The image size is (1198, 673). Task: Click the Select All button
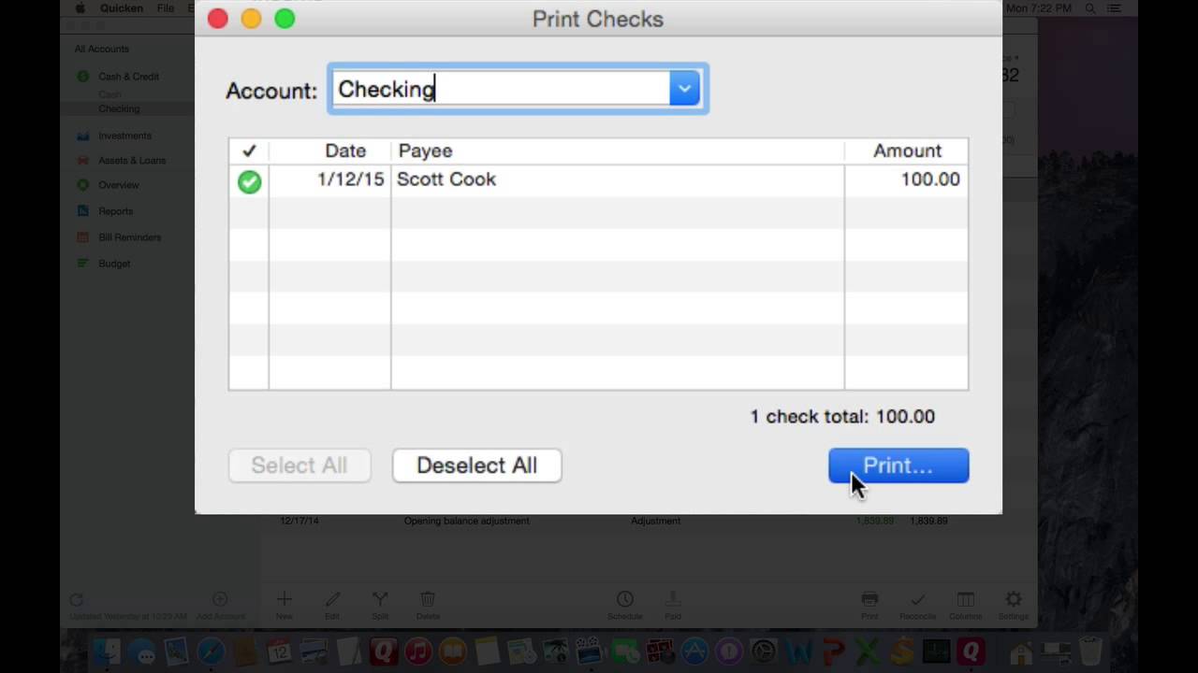click(299, 465)
